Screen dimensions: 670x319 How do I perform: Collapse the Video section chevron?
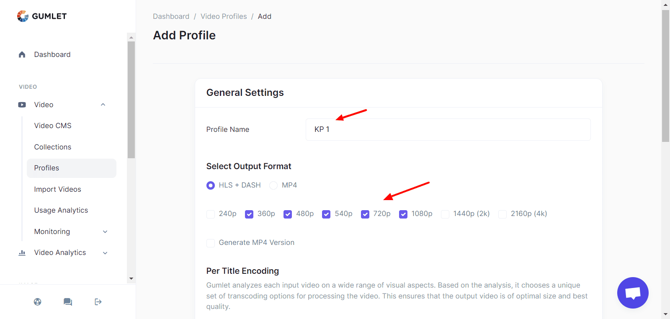(103, 105)
